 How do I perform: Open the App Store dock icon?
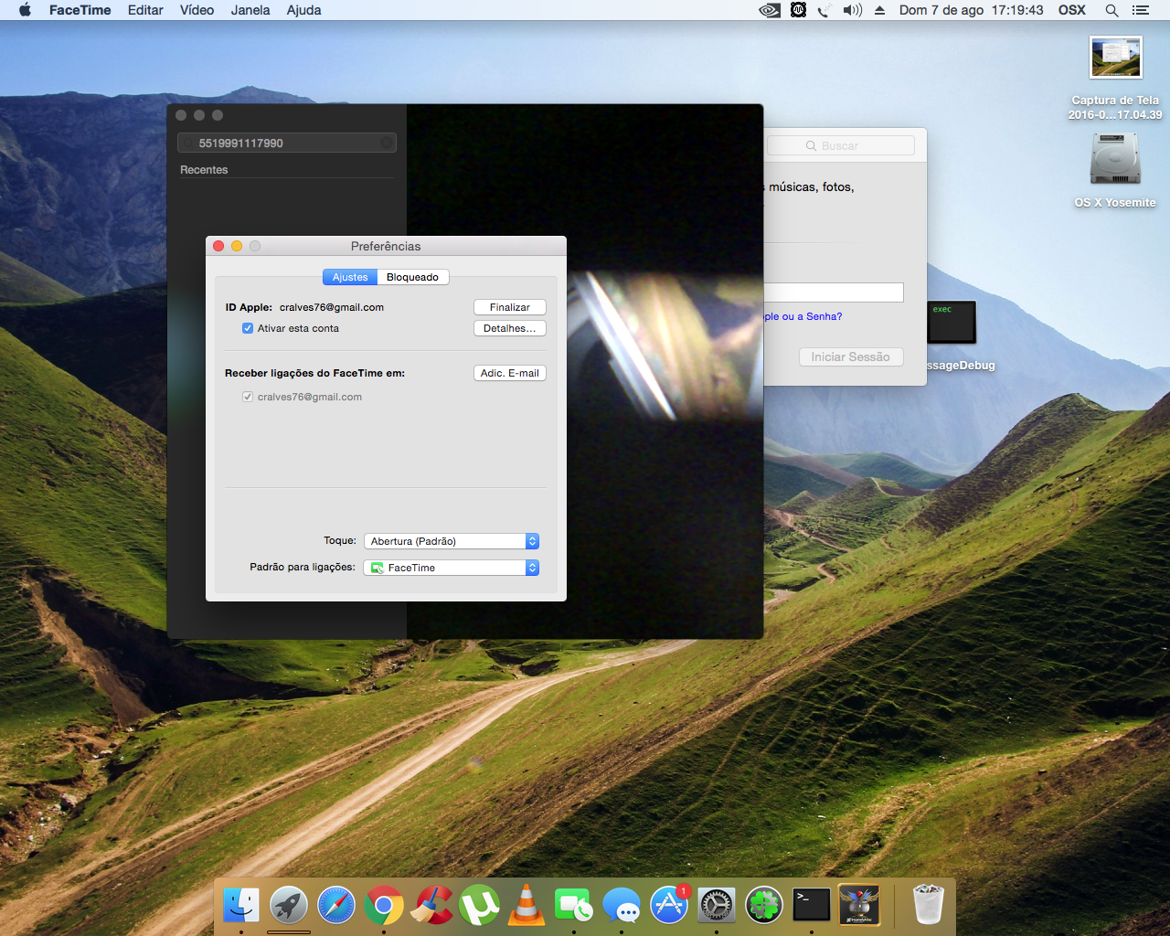point(669,906)
